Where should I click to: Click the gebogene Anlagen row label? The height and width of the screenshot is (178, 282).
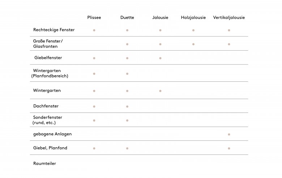pyautogui.click(x=52, y=134)
